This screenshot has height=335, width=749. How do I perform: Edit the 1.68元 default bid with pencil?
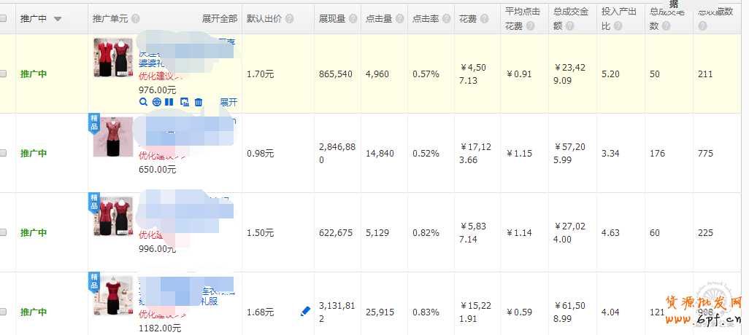[305, 312]
